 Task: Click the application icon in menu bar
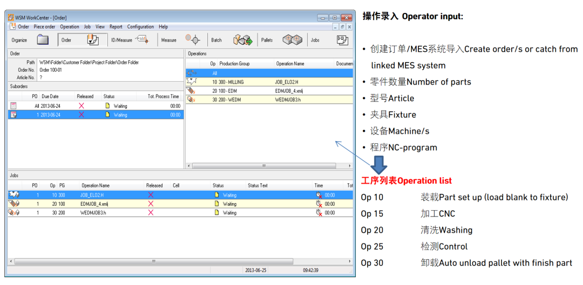click(13, 27)
